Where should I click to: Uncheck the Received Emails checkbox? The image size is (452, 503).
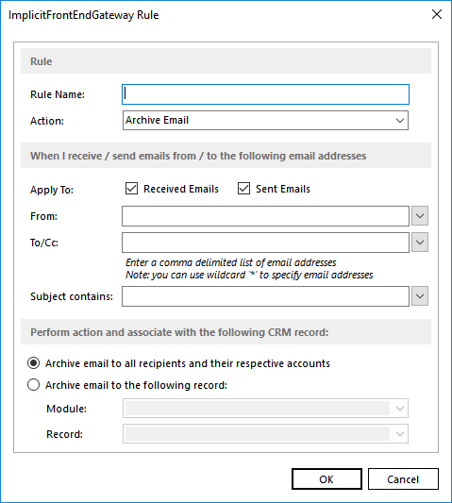click(x=131, y=189)
